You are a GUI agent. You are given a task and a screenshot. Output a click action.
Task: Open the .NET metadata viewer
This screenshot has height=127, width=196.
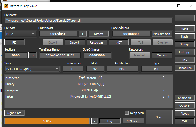pos(119,42)
